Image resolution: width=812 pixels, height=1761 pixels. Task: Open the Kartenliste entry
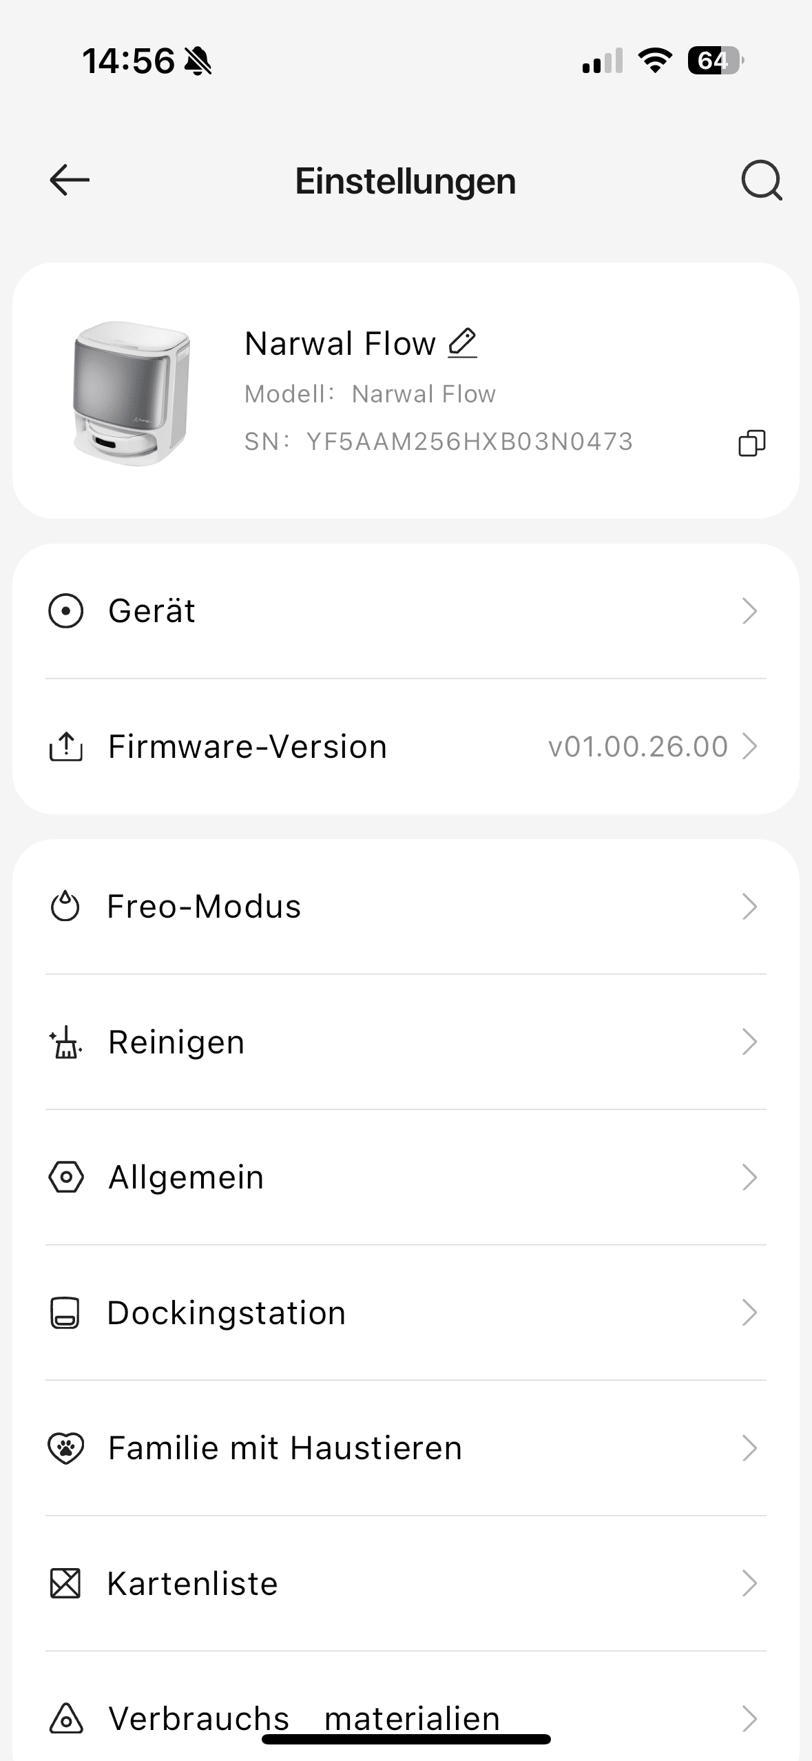(193, 1583)
